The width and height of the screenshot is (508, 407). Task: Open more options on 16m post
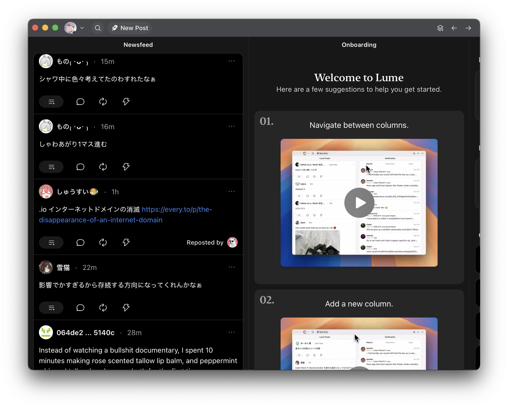[232, 126]
